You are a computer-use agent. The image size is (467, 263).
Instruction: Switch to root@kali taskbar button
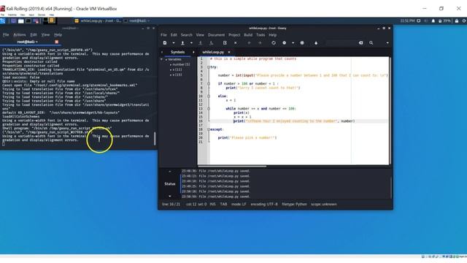coord(136,21)
